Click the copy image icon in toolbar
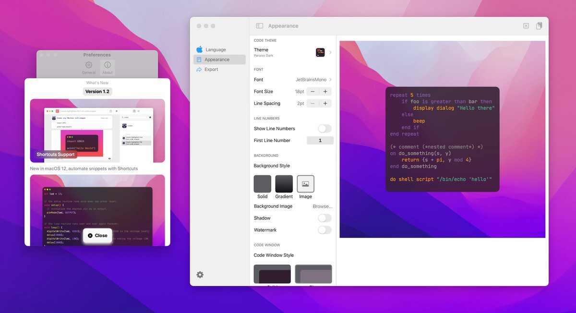 [x=540, y=26]
